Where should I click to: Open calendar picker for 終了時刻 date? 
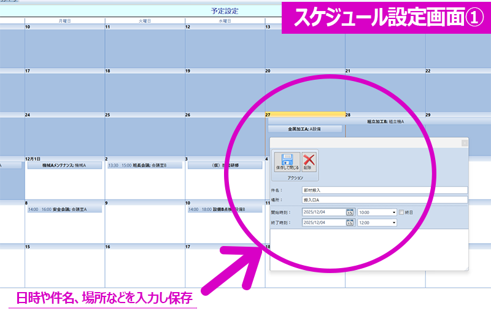350,222
